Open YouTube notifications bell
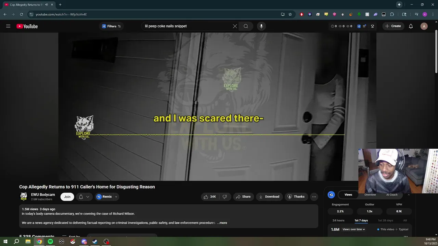438x246 pixels. pos(411,26)
